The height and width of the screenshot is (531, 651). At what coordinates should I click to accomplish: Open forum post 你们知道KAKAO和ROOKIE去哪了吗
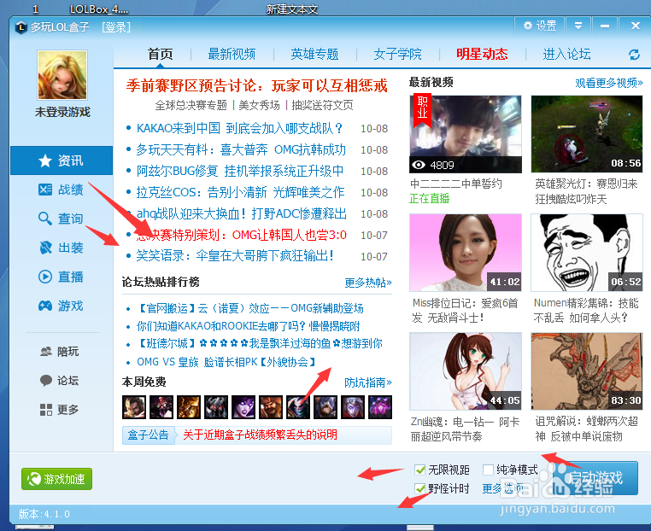pos(249,326)
